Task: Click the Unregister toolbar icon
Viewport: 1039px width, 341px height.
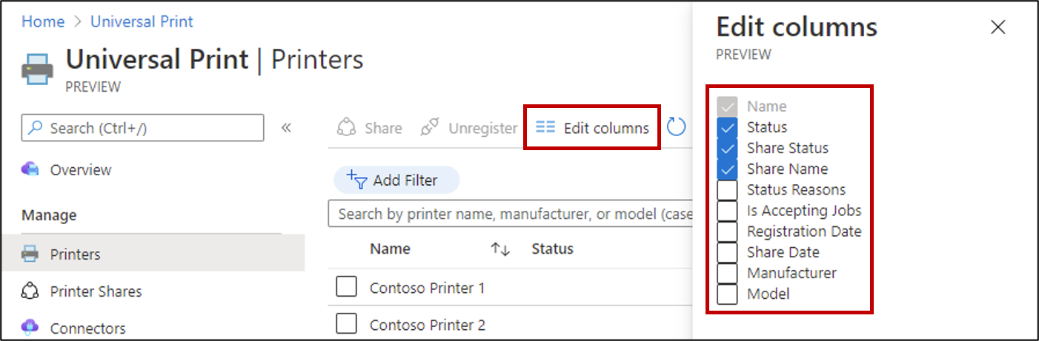Action: click(430, 128)
